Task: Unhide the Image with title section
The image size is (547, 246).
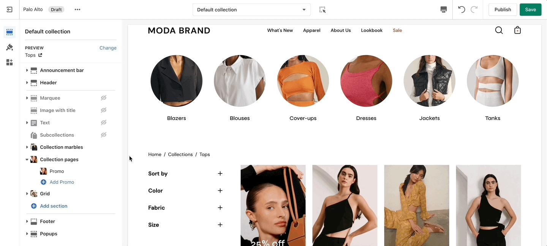Action: (104, 110)
